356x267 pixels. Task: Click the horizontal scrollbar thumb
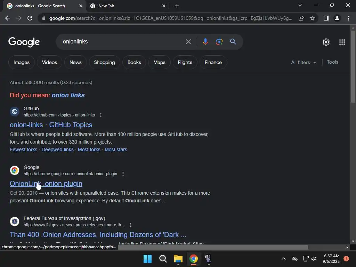(x=213, y=247)
